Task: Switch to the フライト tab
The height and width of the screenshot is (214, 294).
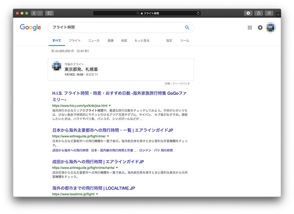Action: [75, 41]
